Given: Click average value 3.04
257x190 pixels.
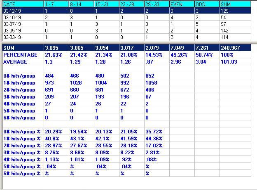Looking at the screenshot, I should pos(201,62).
